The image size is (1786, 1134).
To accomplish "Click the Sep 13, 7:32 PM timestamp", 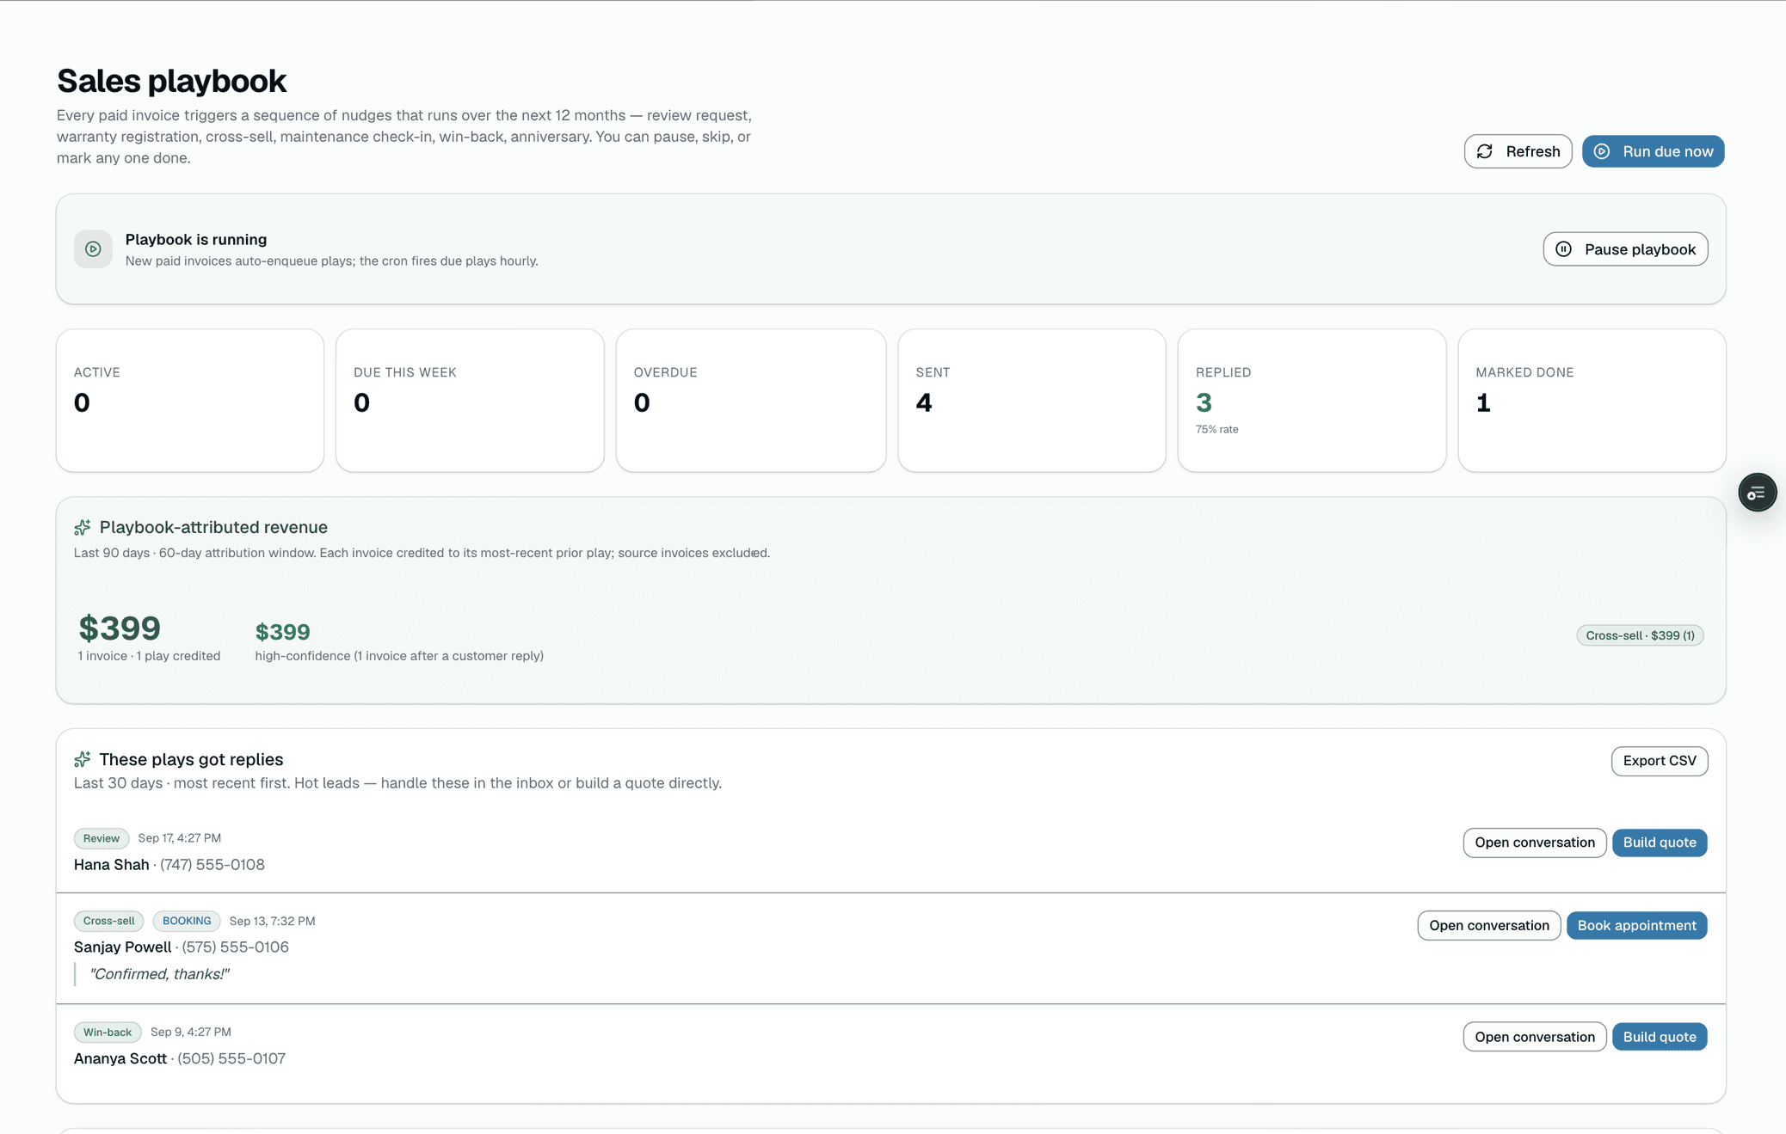I will coord(272,921).
